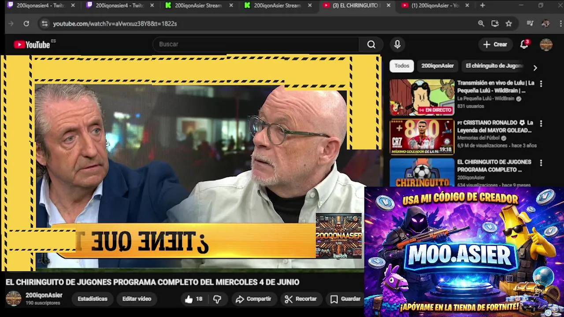Open title 'CRISTIANO RONALDO La Leyenda del MAYOR GOLEADOR'
The width and height of the screenshot is (564, 317).
pos(495,126)
